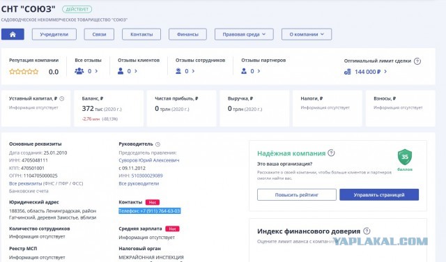Click the Налоговый орган heading
446x262 pixels.
coord(139,248)
